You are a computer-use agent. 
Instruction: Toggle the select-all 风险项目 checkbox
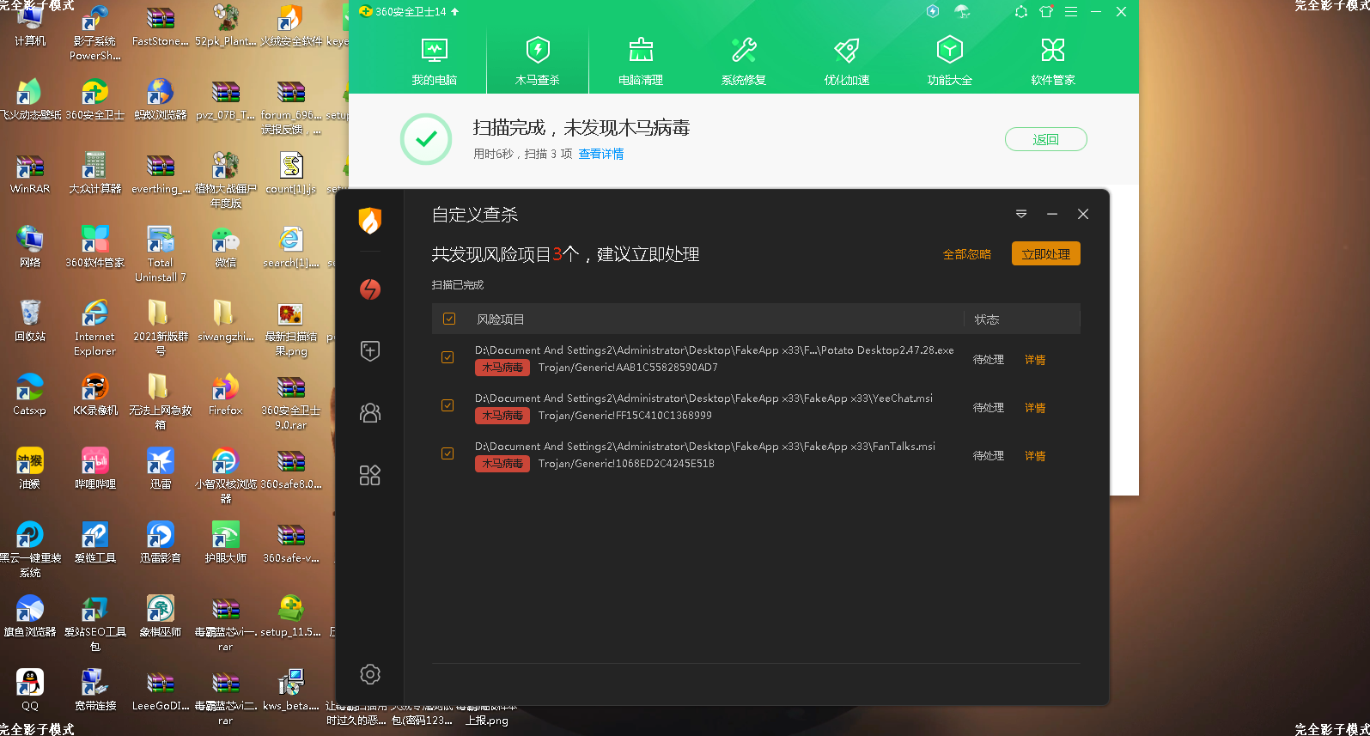[449, 319]
